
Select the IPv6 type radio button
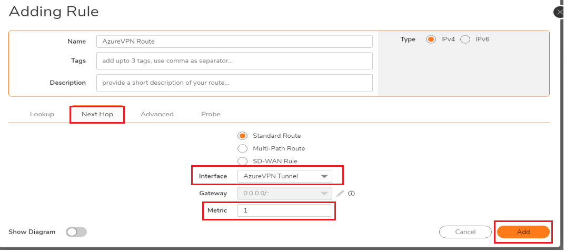(465, 39)
